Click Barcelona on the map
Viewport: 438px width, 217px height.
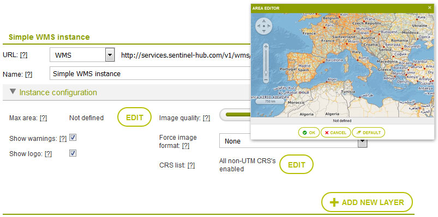click(x=334, y=60)
